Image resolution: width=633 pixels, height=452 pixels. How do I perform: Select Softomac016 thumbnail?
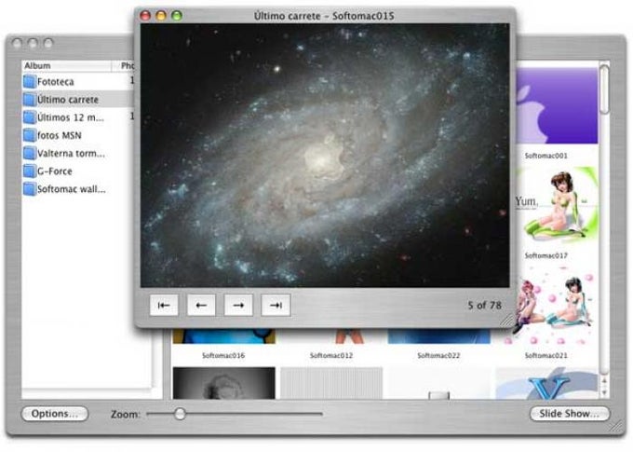tap(224, 336)
